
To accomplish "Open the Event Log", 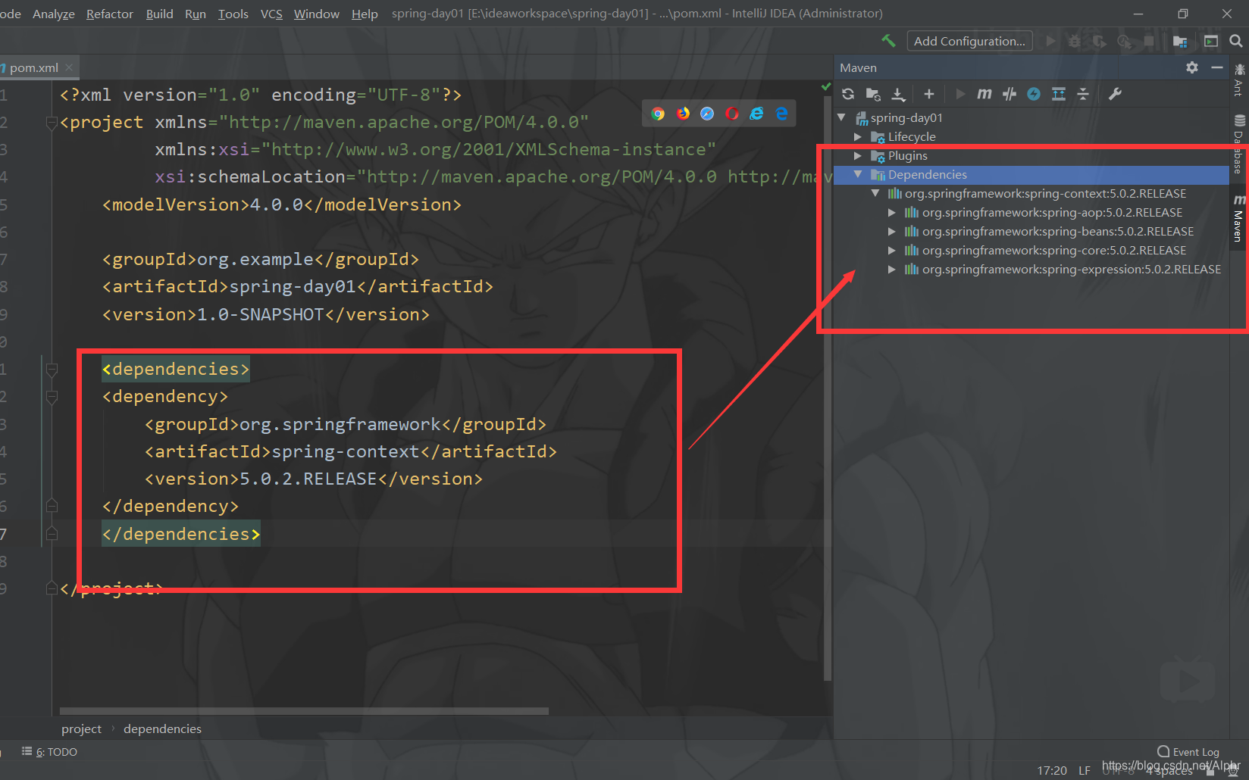I will coord(1188,752).
